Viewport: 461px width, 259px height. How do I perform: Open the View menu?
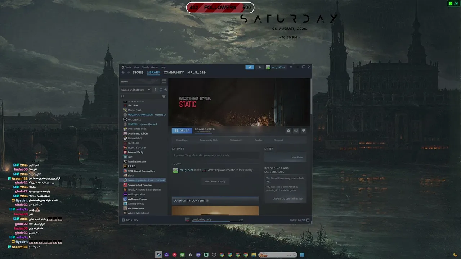click(136, 67)
